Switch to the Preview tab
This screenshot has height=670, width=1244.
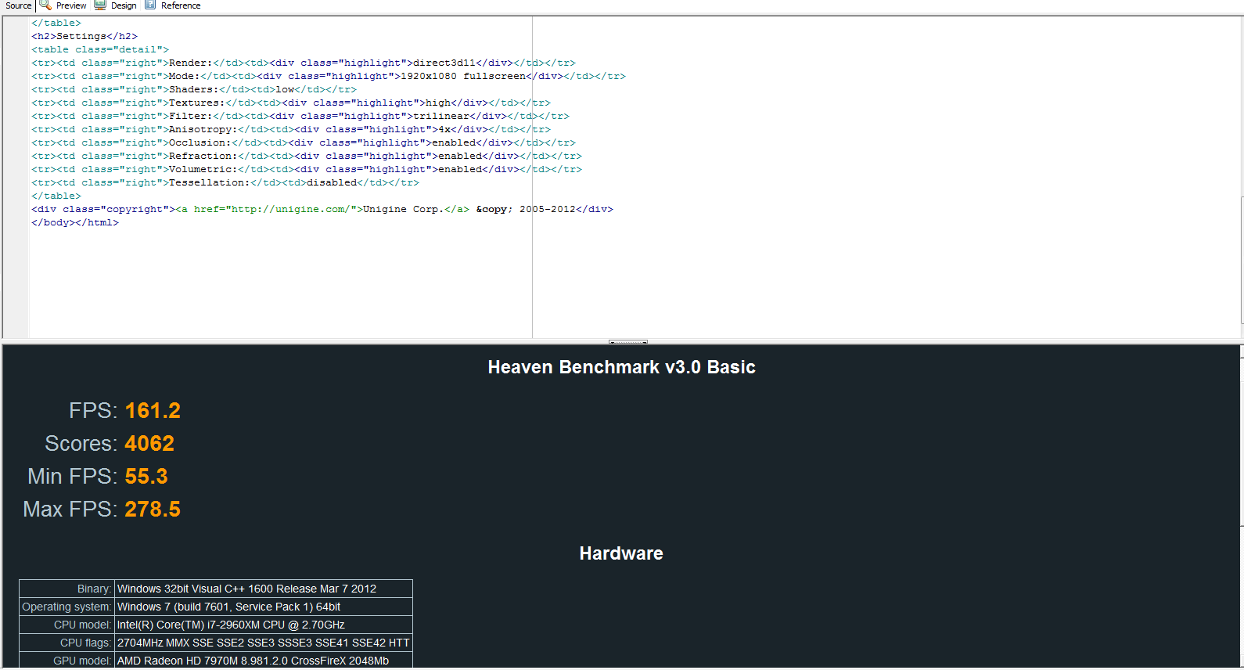(70, 5)
